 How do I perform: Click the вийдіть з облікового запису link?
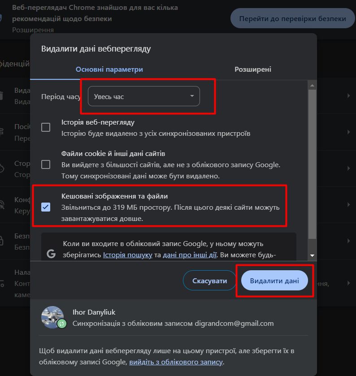pos(176,362)
